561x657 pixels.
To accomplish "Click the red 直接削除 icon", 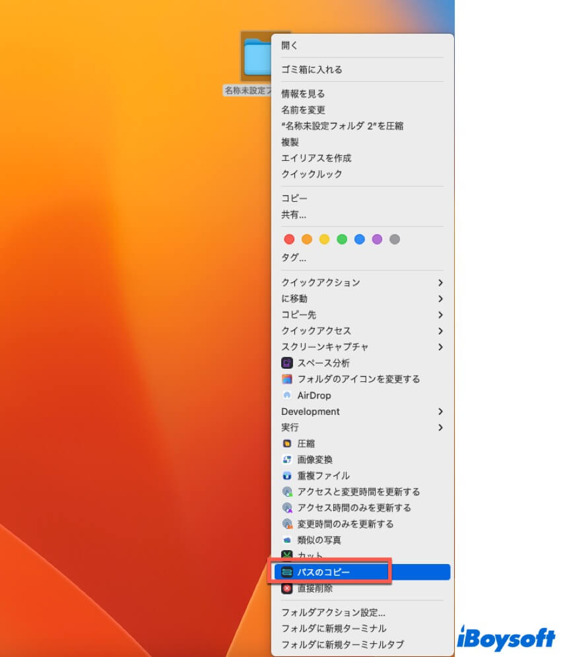I will [x=287, y=588].
